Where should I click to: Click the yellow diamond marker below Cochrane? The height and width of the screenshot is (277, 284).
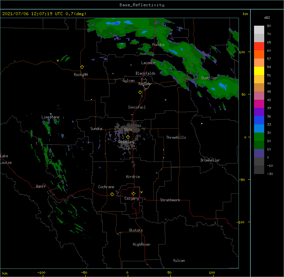[112, 194]
